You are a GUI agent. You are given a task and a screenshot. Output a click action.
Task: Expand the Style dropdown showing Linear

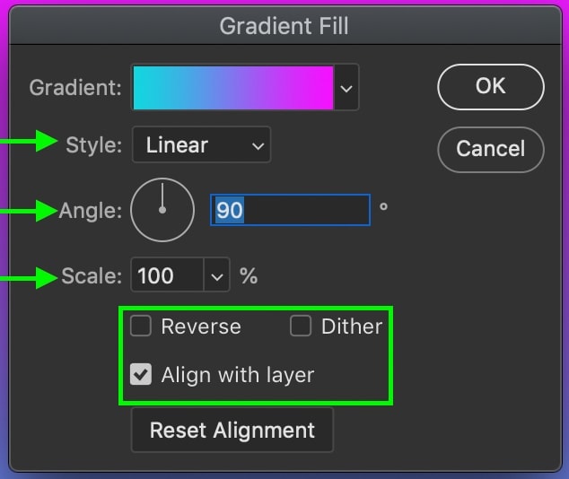(201, 144)
